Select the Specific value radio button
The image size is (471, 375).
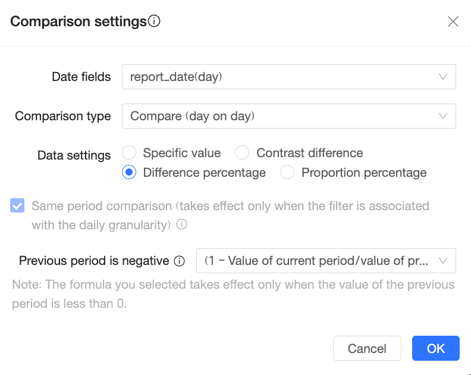pos(130,153)
